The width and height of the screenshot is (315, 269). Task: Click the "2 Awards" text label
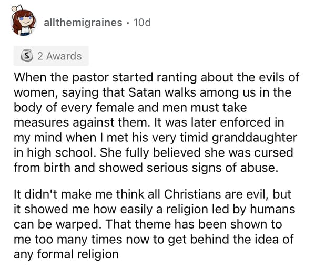point(59,56)
